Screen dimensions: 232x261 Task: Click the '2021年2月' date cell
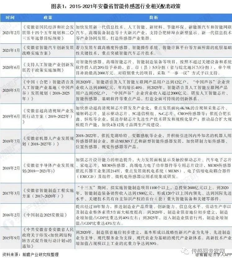(x=11, y=33)
